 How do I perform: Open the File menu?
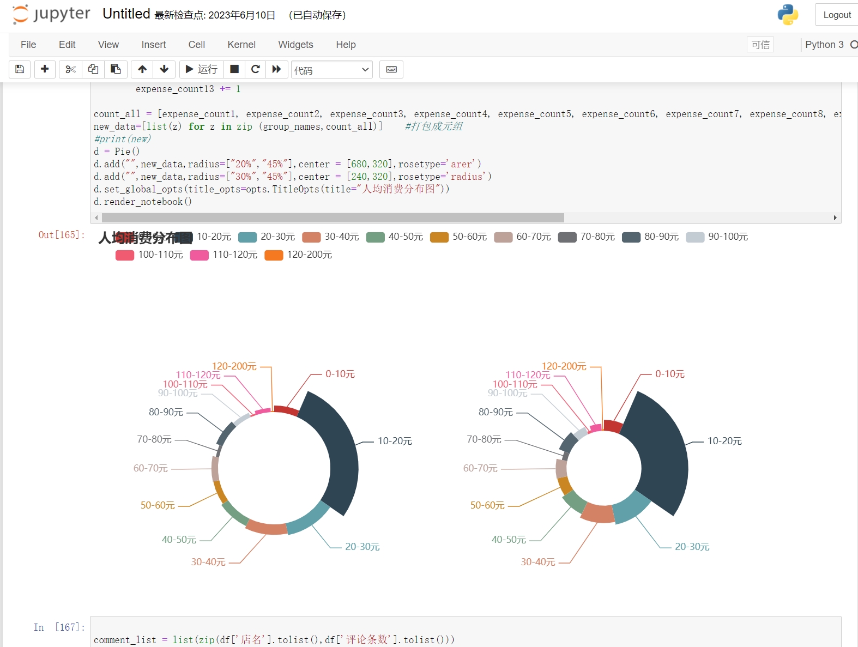tap(28, 45)
